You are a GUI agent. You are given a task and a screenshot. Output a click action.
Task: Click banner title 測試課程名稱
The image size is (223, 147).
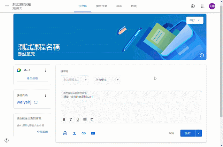tap(39, 47)
